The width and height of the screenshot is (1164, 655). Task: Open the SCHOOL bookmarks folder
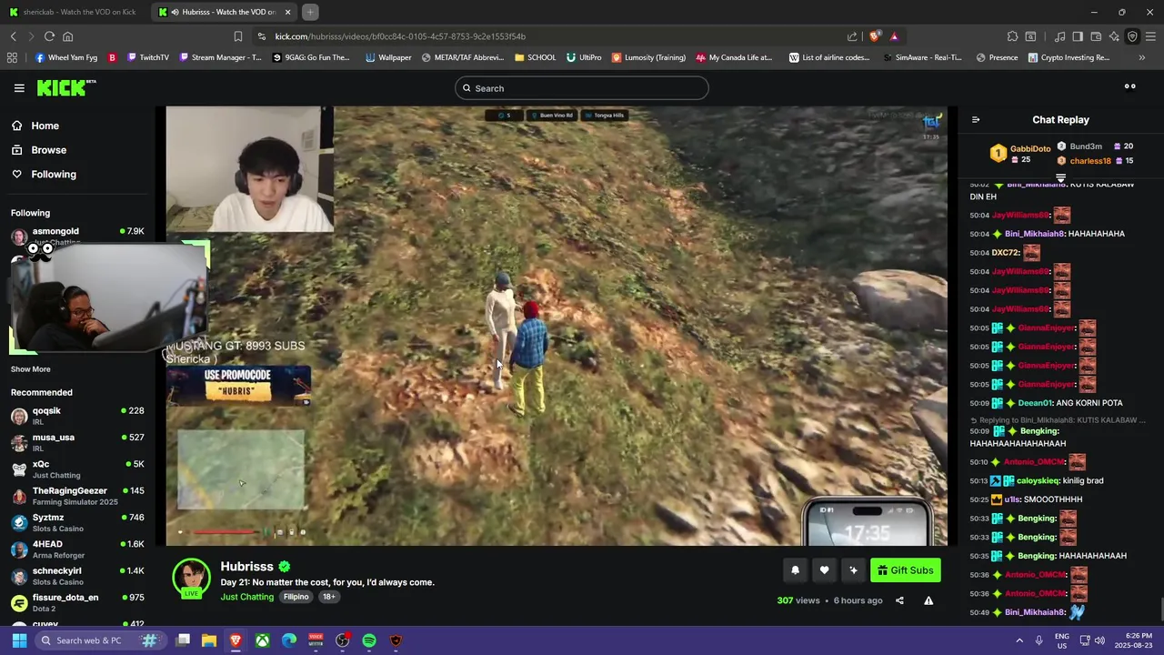tap(535, 57)
